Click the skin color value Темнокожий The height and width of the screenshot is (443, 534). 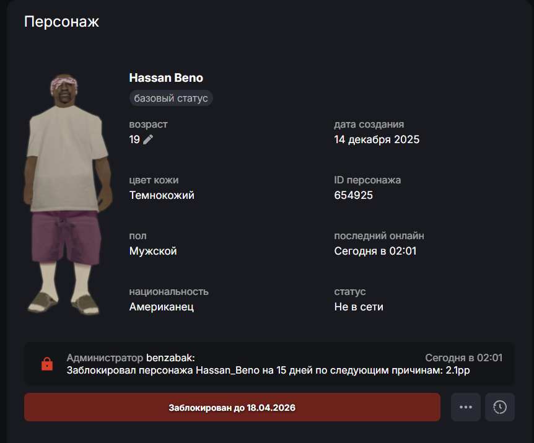point(162,195)
